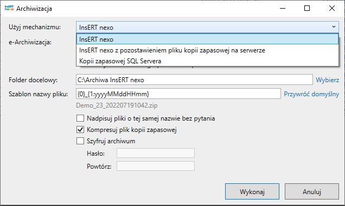
Task: Open the Wybierz folder link
Action: coord(327,80)
